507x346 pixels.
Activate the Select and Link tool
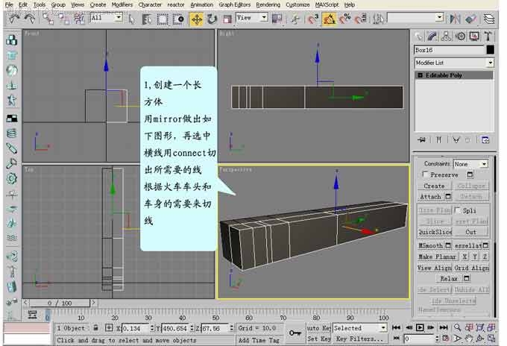coord(48,19)
